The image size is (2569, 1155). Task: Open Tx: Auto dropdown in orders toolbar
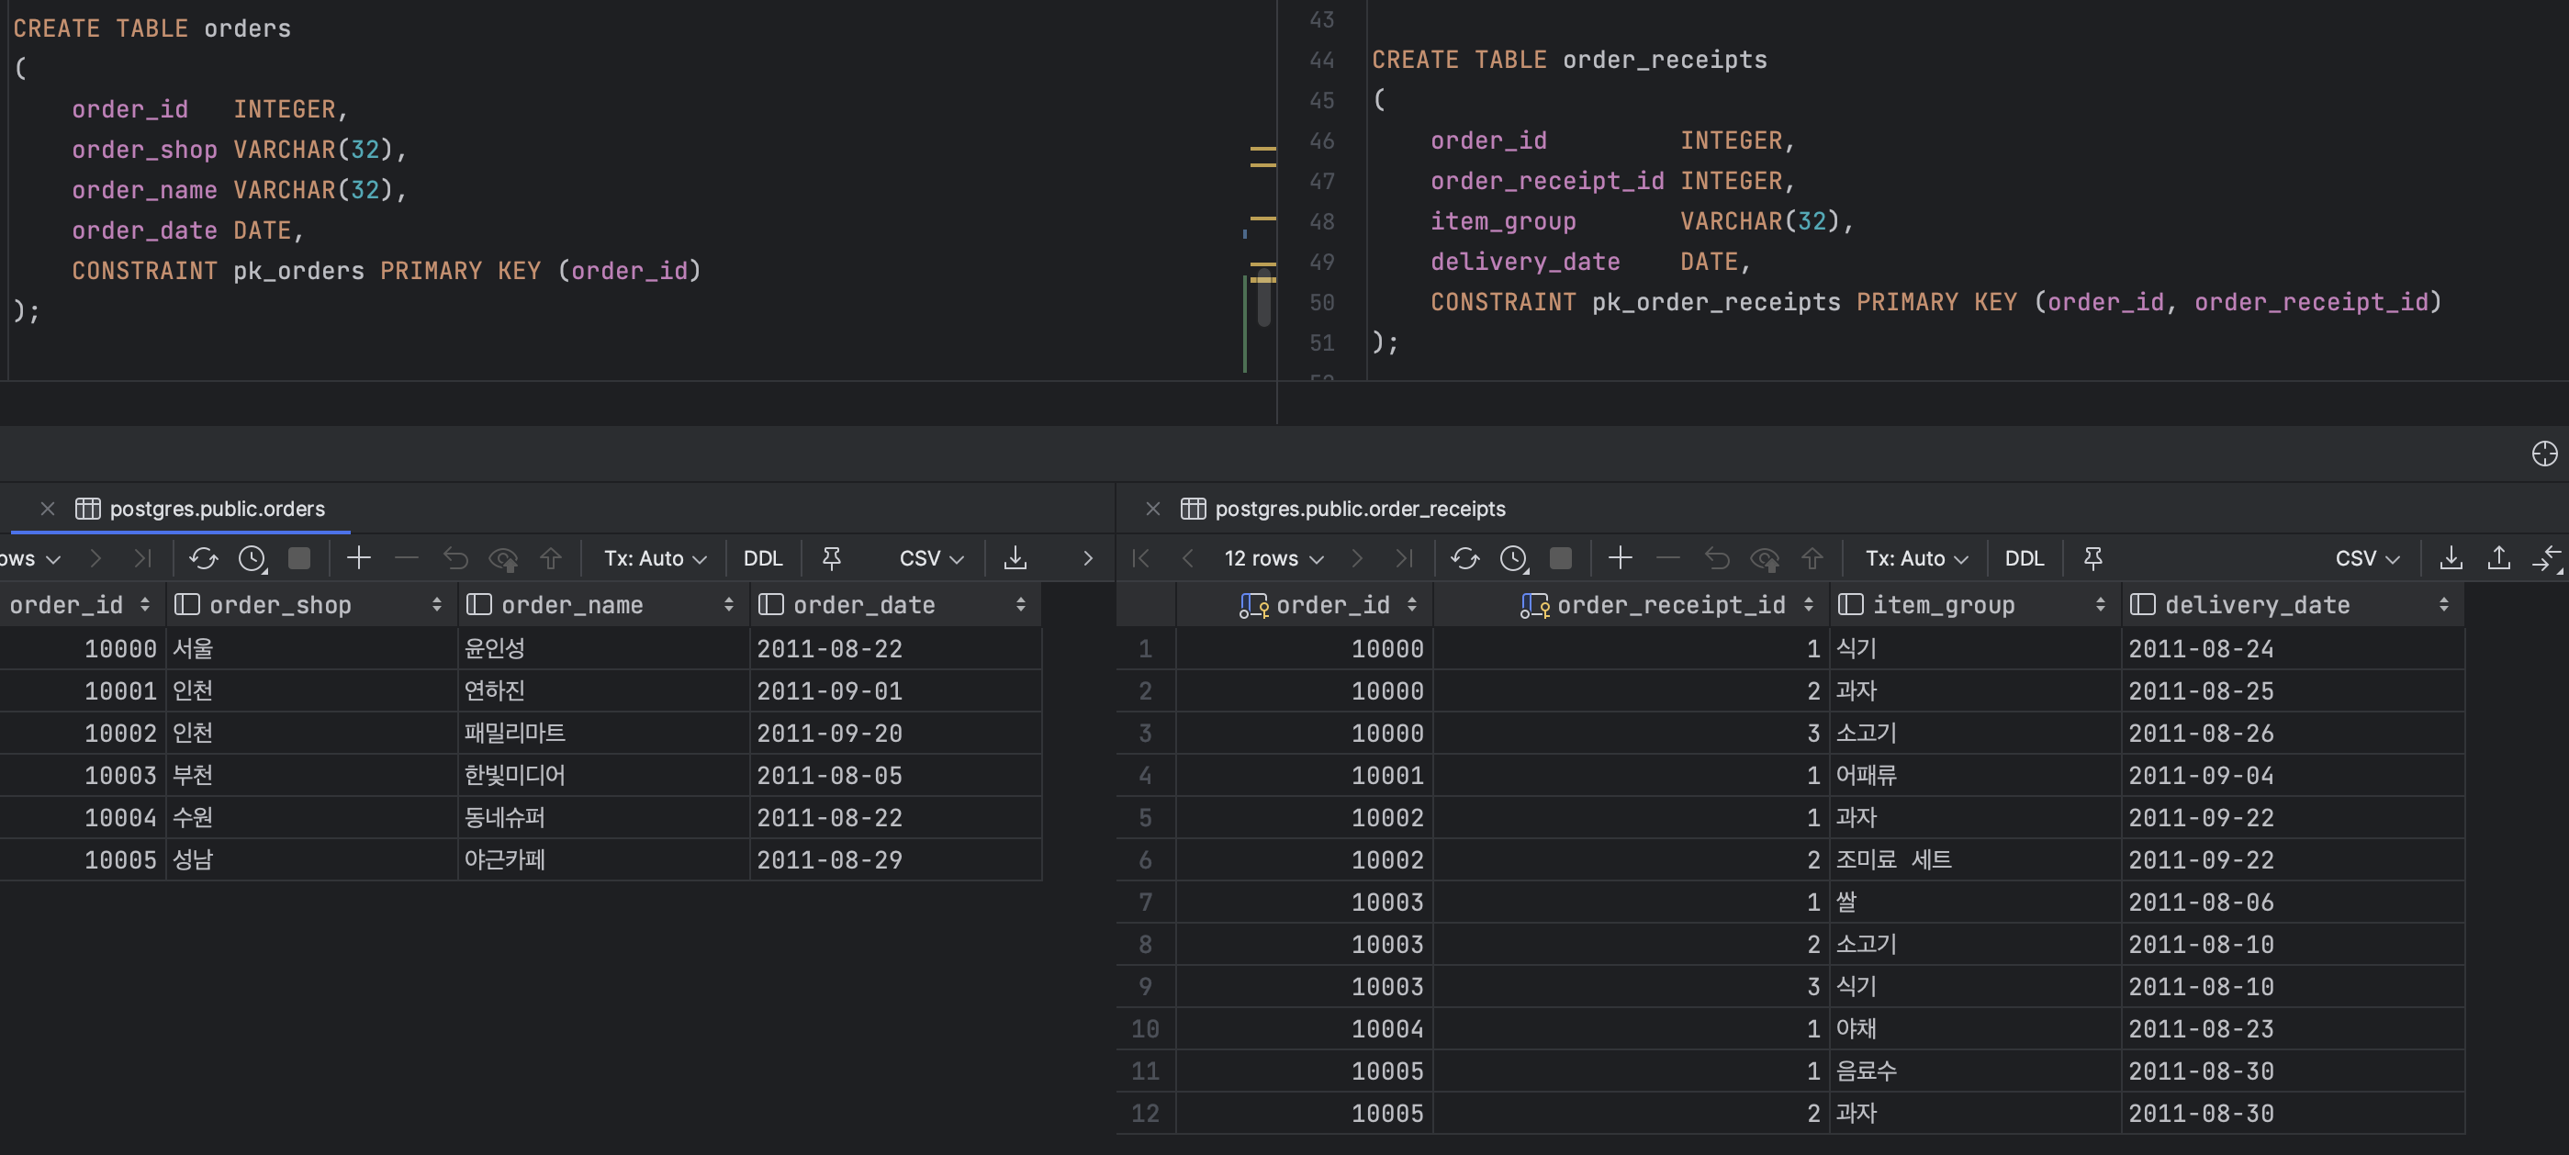[x=656, y=558]
